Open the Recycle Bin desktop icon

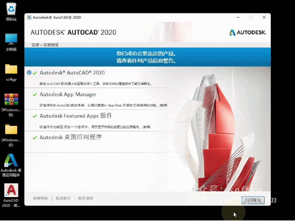[11, 12]
